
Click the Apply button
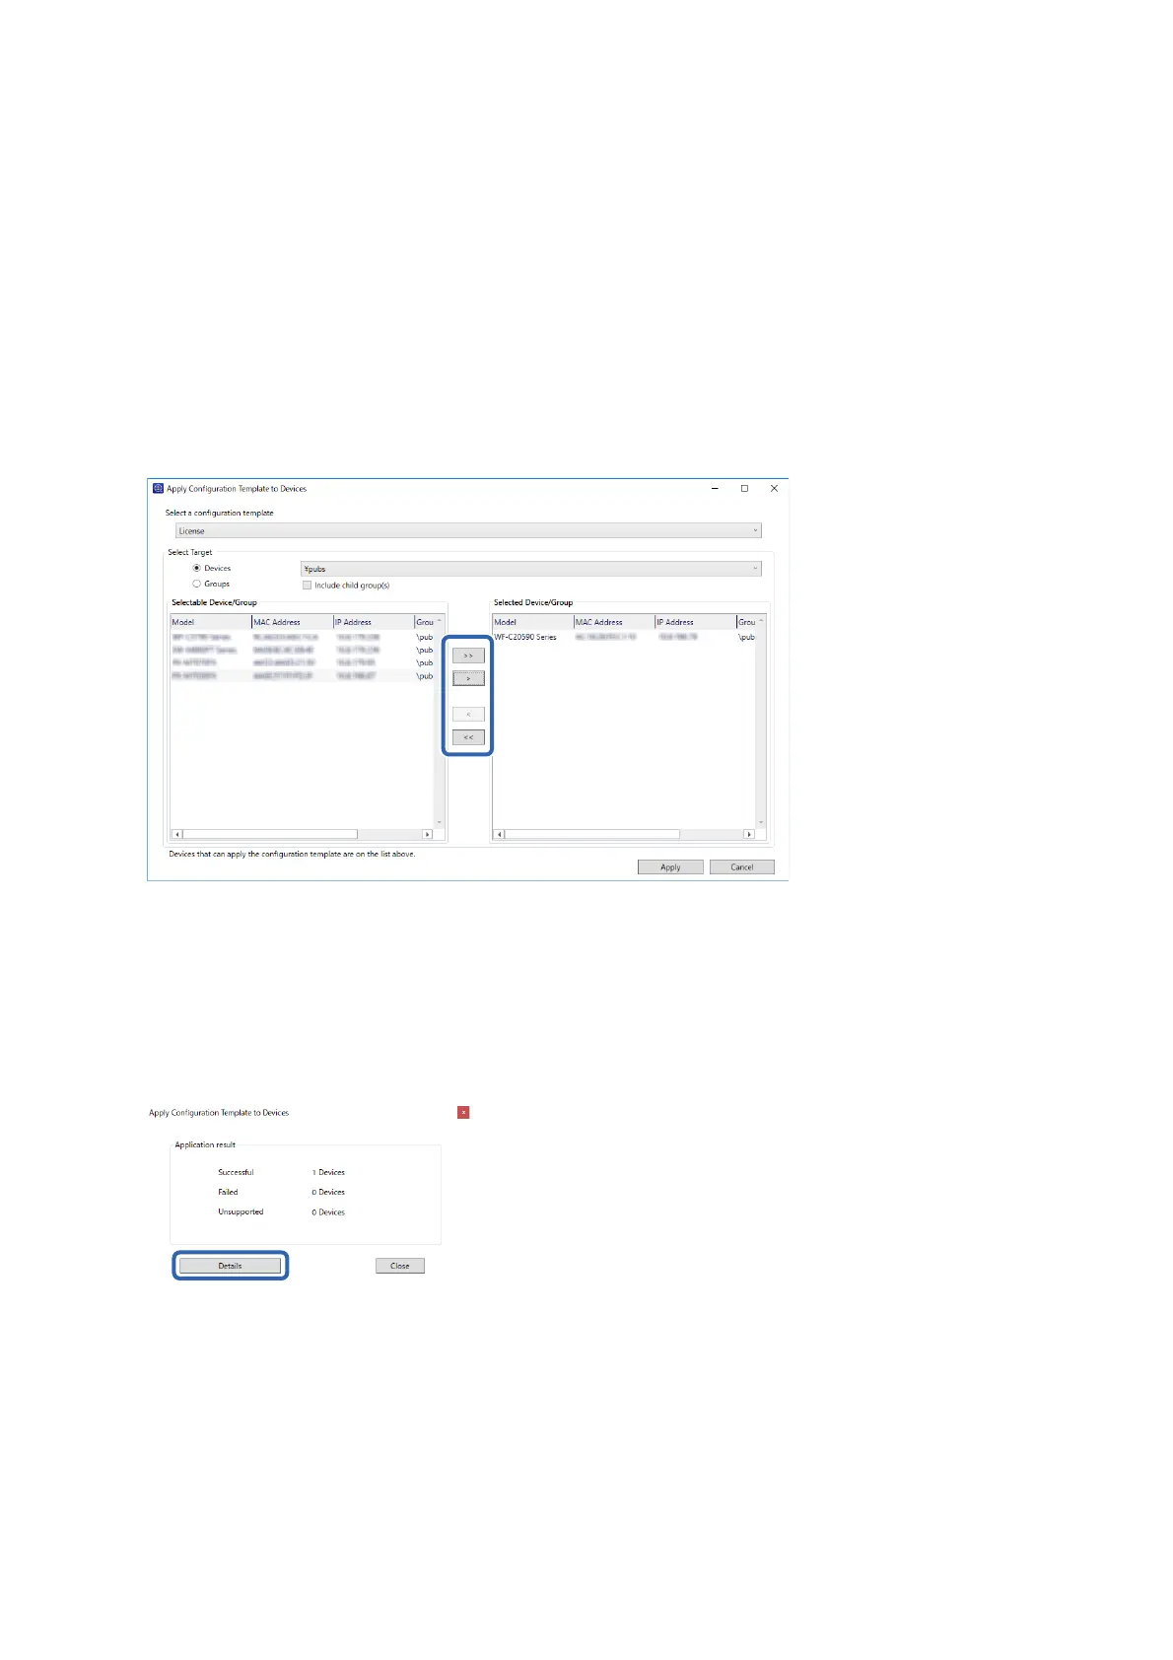pyautogui.click(x=670, y=867)
